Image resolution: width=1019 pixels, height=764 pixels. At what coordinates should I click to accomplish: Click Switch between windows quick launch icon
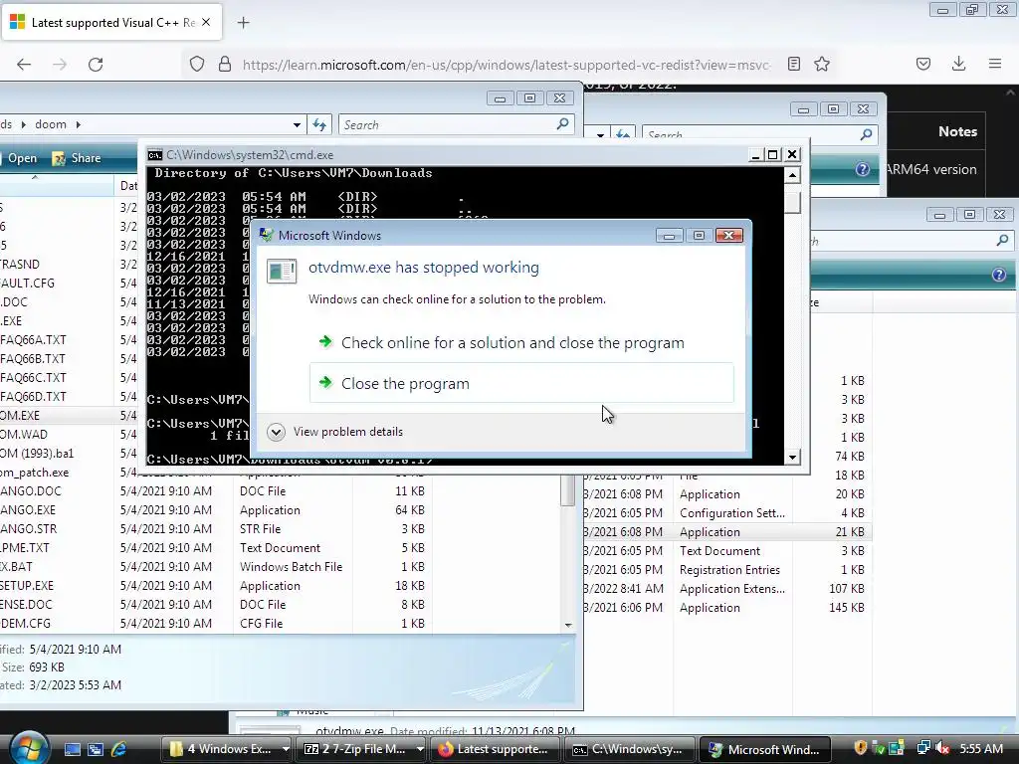pyautogui.click(x=96, y=749)
